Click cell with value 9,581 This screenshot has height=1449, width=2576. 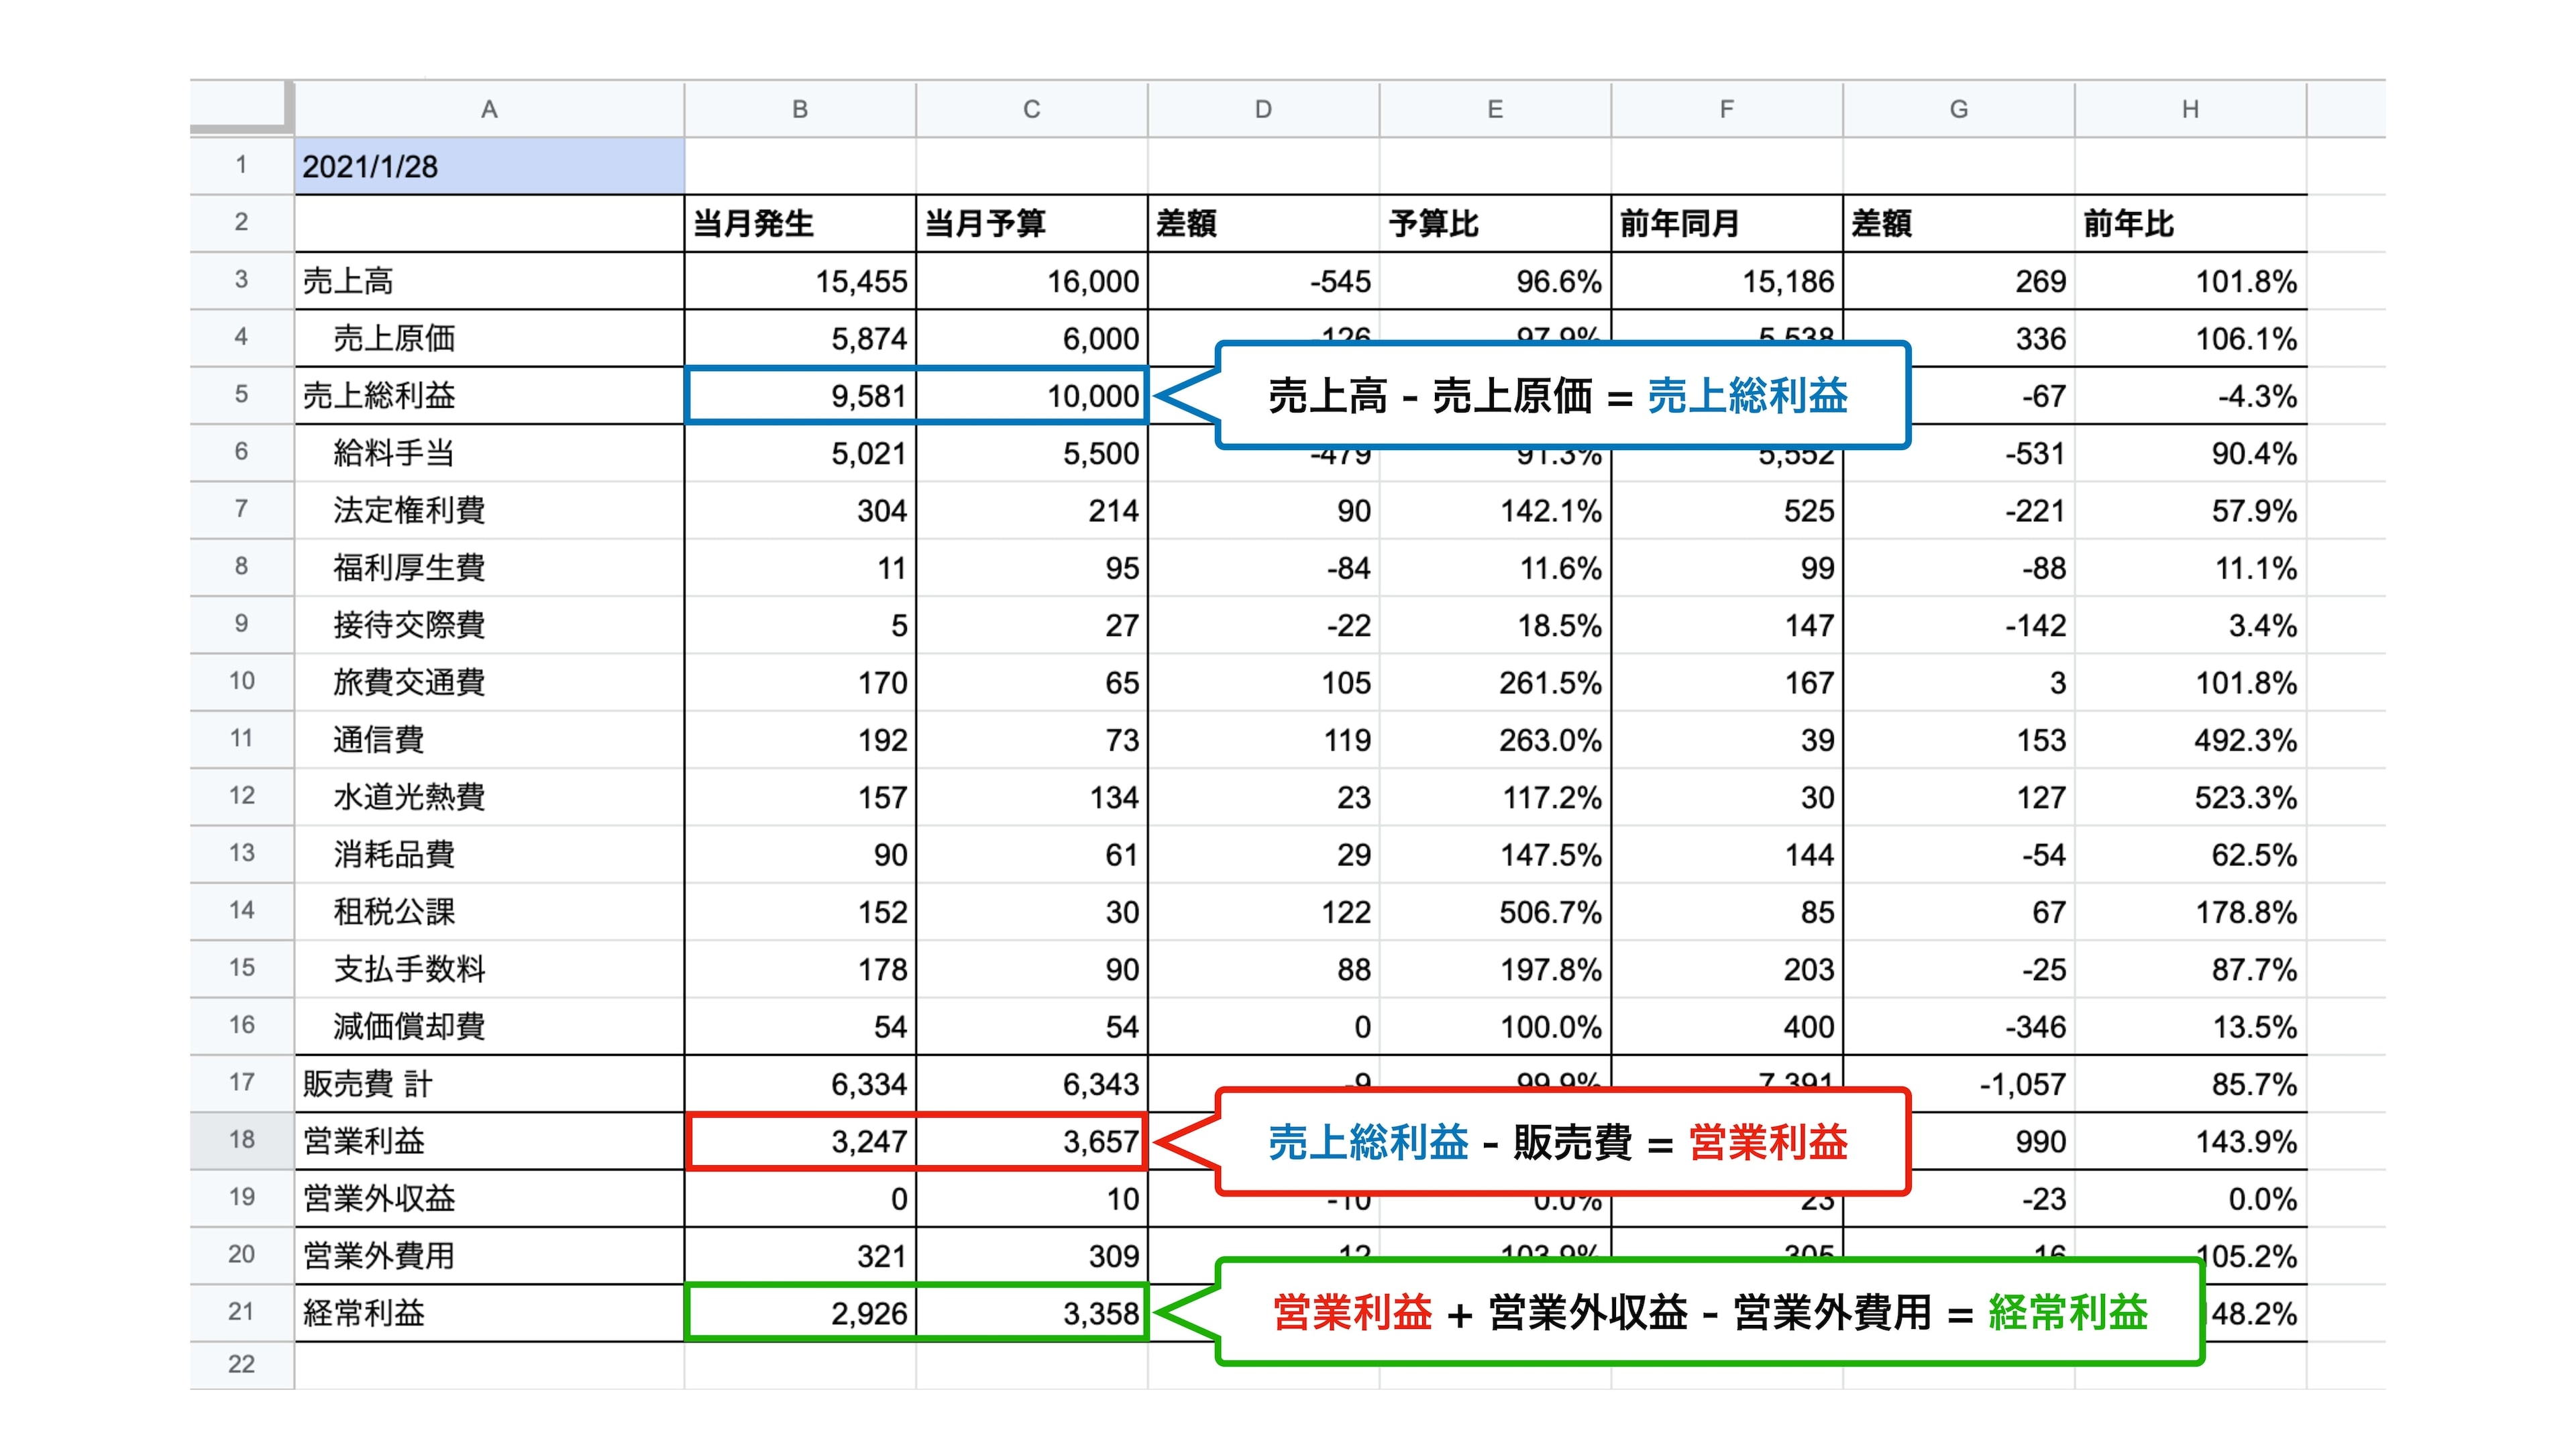(800, 395)
